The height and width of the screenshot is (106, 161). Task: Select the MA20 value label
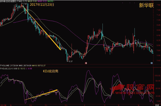(34, 1)
